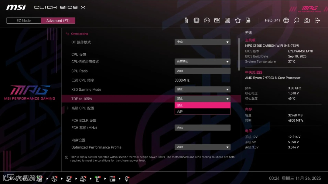Choose 禁止 in the TDP dropdown list

coord(203,105)
